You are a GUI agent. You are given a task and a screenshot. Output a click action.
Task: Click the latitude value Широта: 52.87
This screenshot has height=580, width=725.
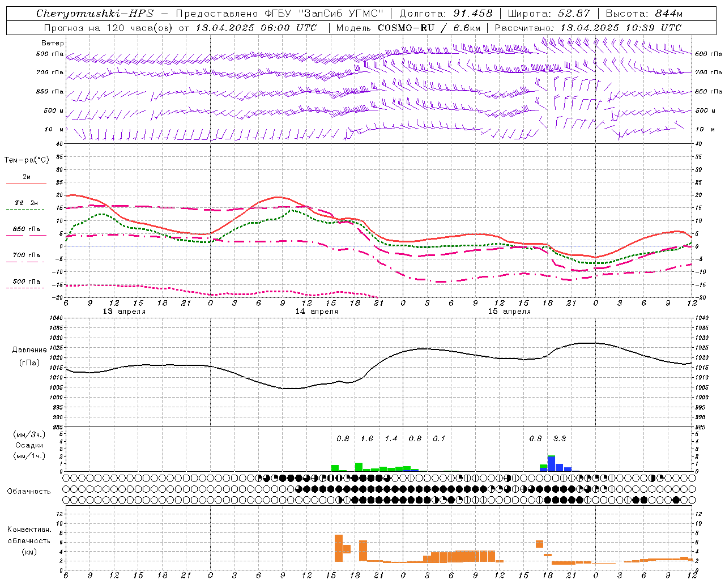click(549, 14)
